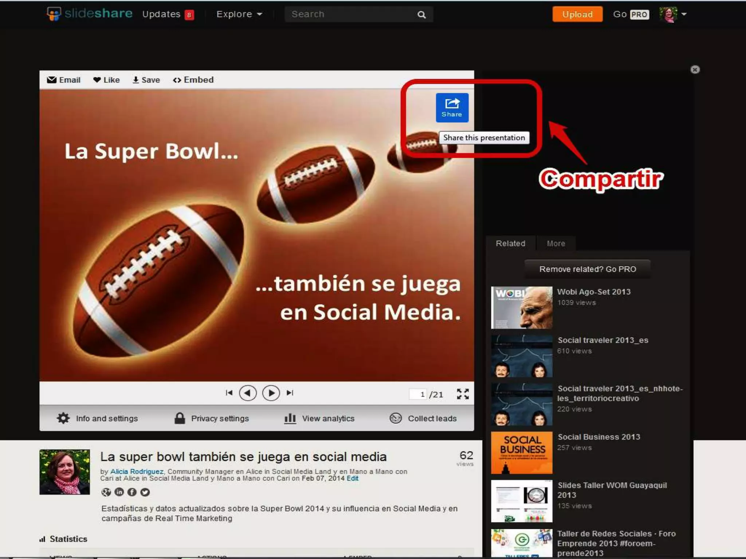Click the blue Share presentation icon
Viewport: 746px width, 559px height.
(452, 107)
